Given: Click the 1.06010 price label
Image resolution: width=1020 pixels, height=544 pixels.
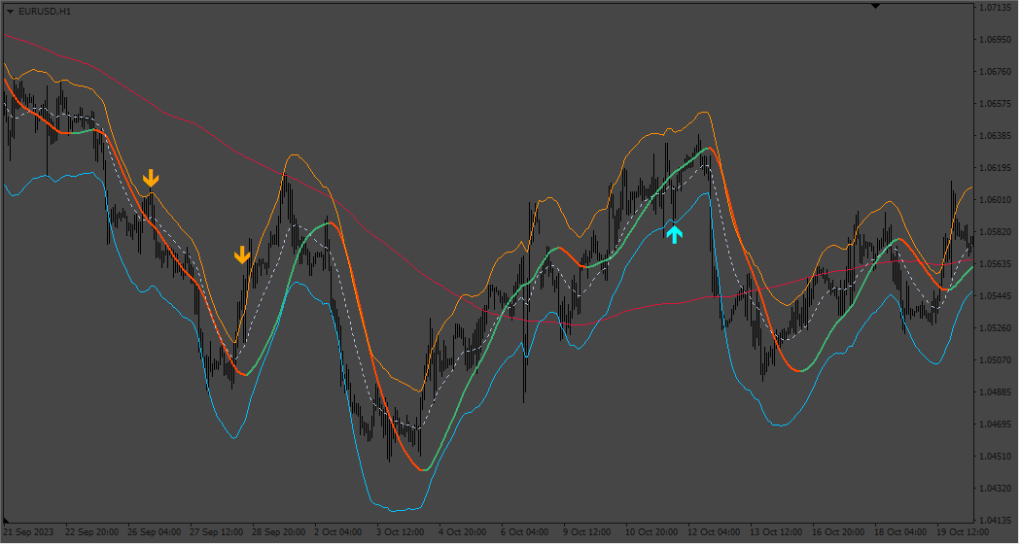Looking at the screenshot, I should (996, 199).
